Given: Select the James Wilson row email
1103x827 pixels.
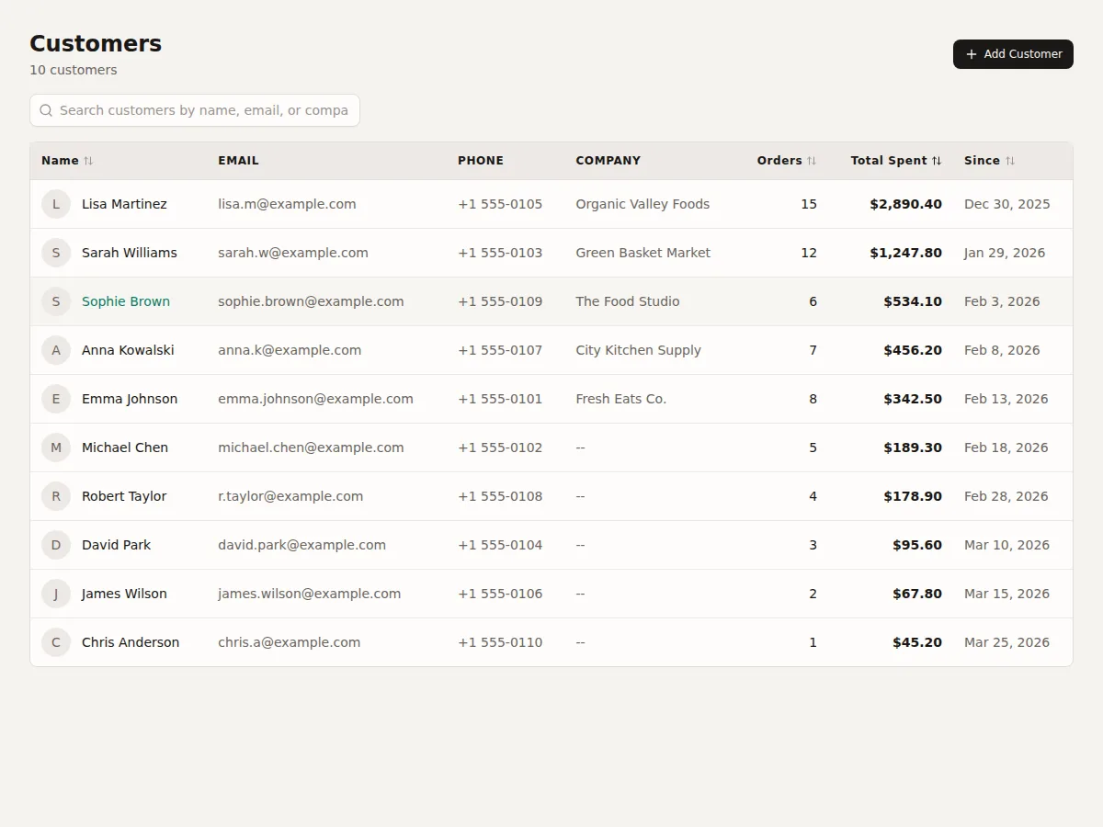Looking at the screenshot, I should click(310, 594).
